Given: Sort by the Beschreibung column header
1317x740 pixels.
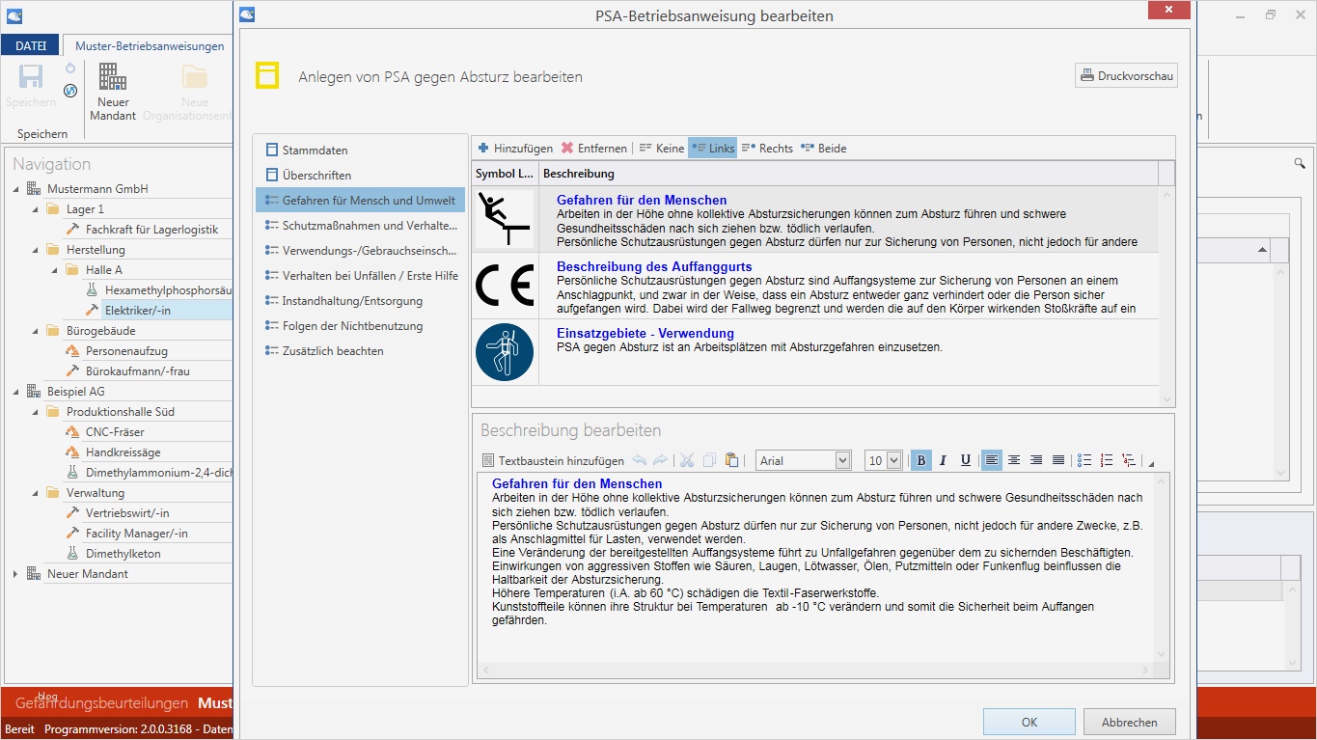Looking at the screenshot, I should 848,174.
